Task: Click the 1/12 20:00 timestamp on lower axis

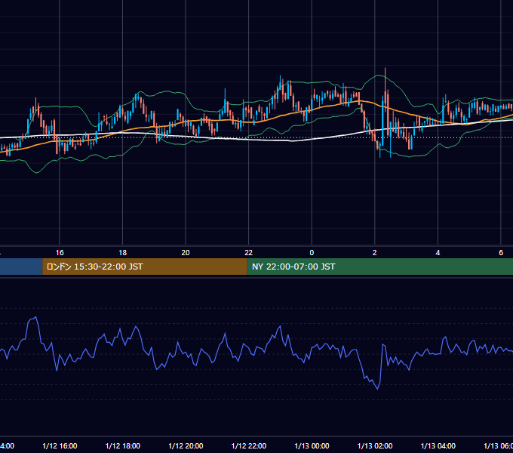Action: 186,445
